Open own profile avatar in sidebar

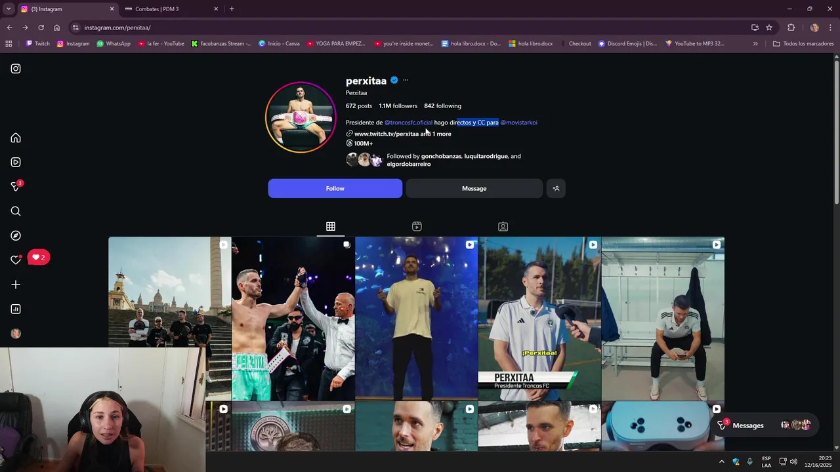coord(16,334)
